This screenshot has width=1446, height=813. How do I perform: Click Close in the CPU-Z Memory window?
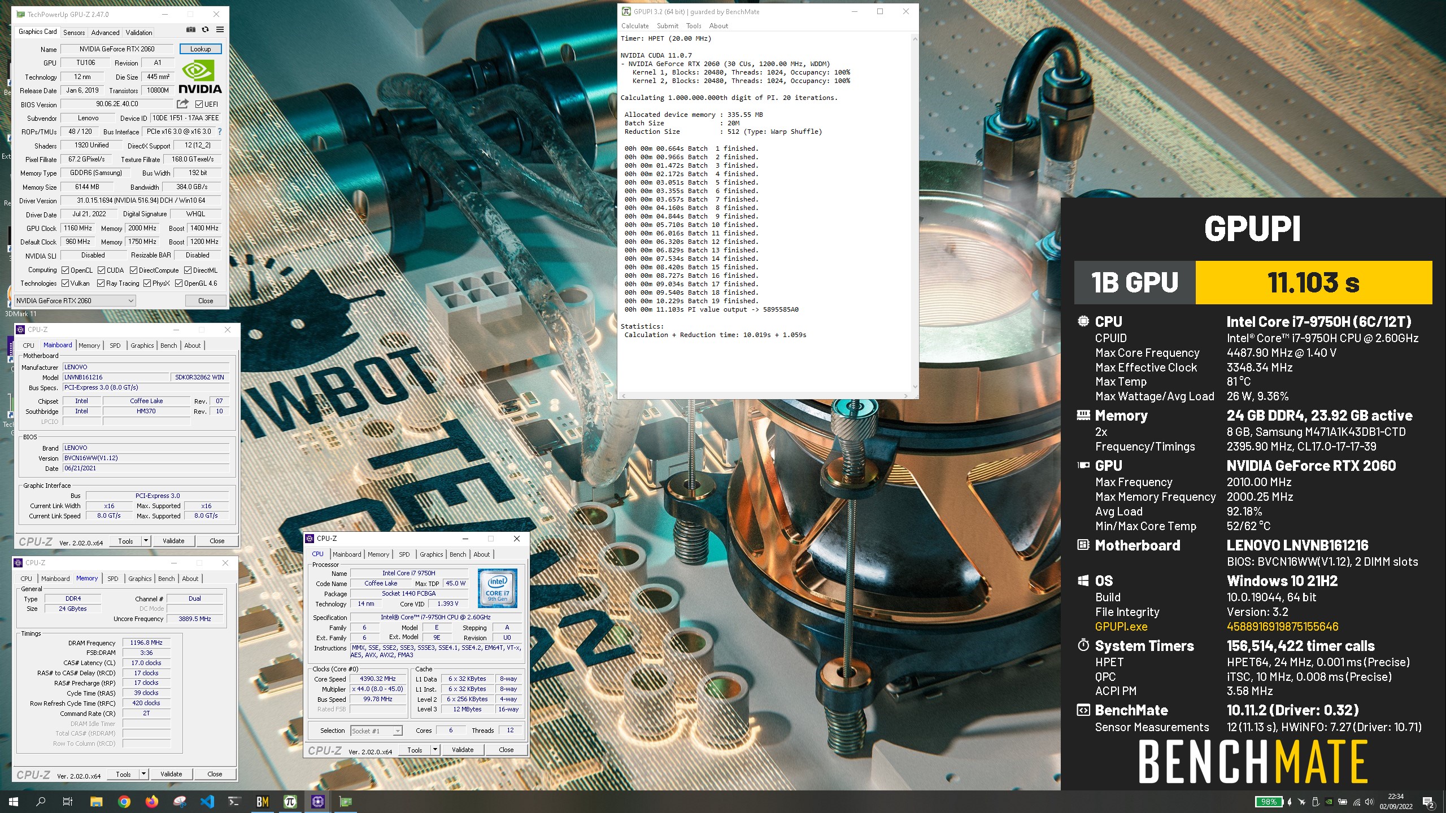point(215,774)
